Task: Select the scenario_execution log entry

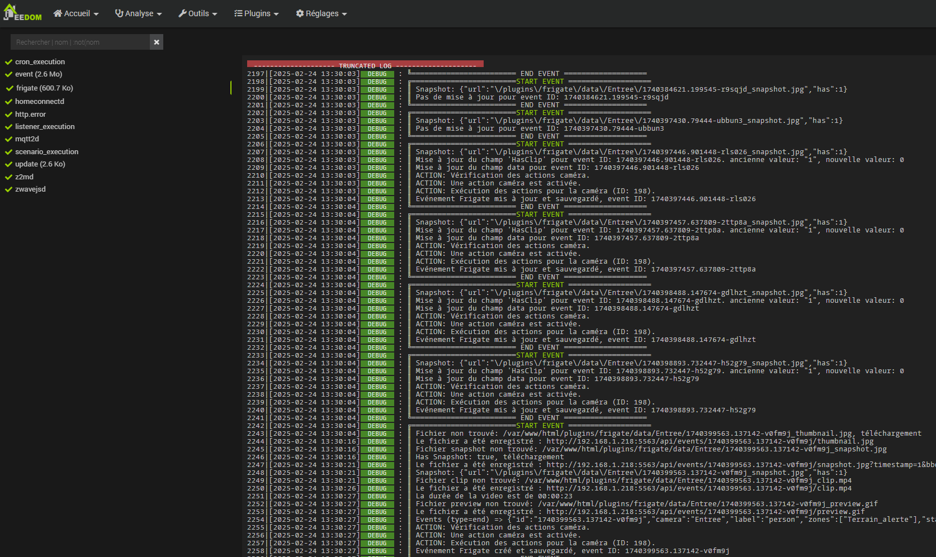Action: pos(46,152)
